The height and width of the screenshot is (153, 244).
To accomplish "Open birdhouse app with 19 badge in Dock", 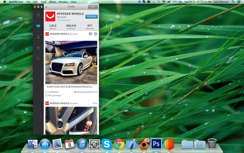I will click(x=144, y=144).
